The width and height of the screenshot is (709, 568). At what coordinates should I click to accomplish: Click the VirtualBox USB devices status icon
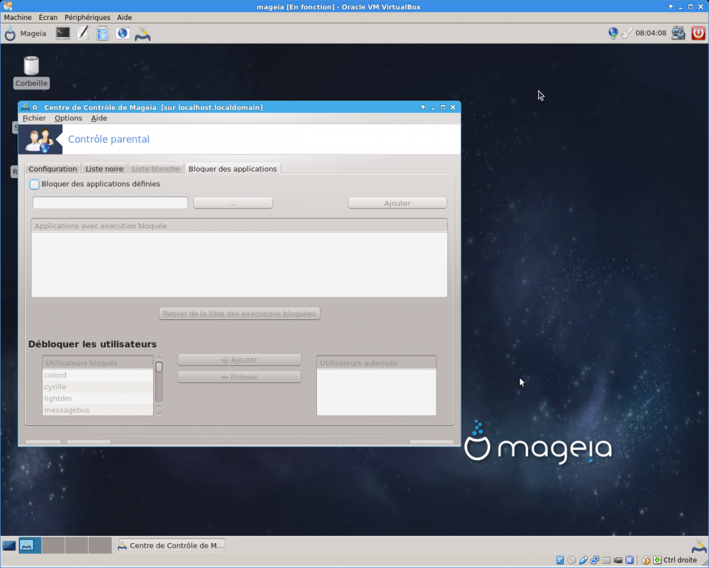[584, 560]
